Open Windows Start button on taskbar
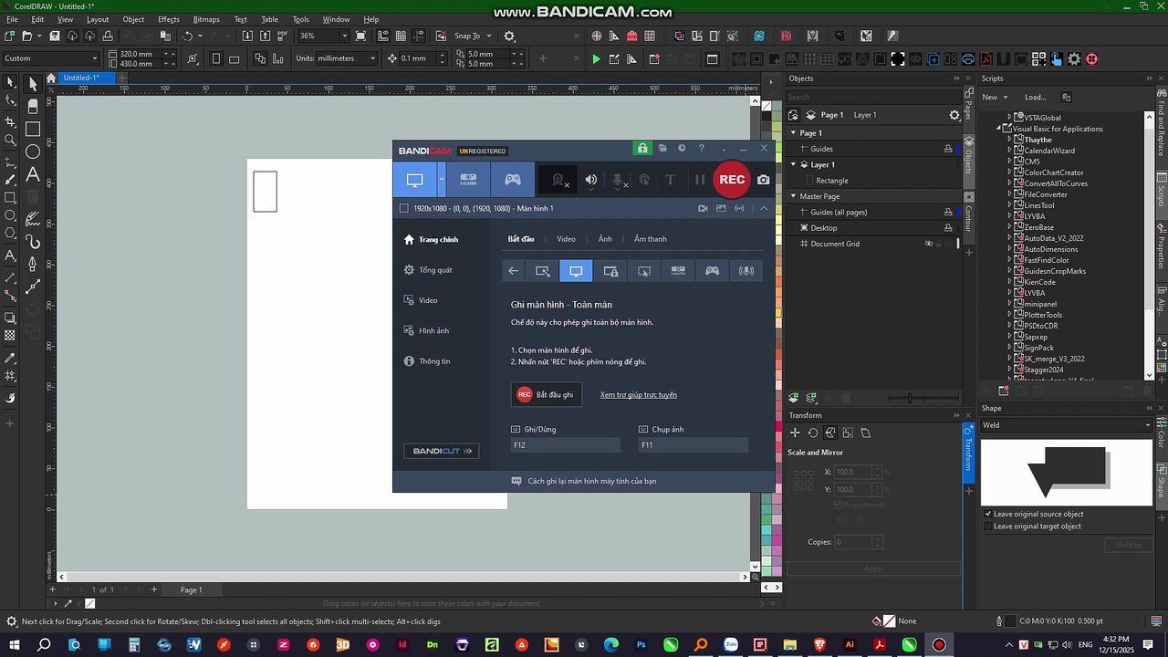 [x=16, y=644]
